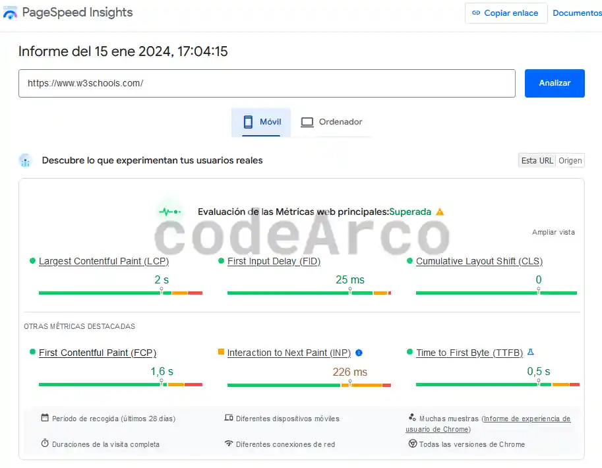Click the PageSpeed Insights logo icon
Image resolution: width=602 pixels, height=468 pixels.
click(10, 13)
